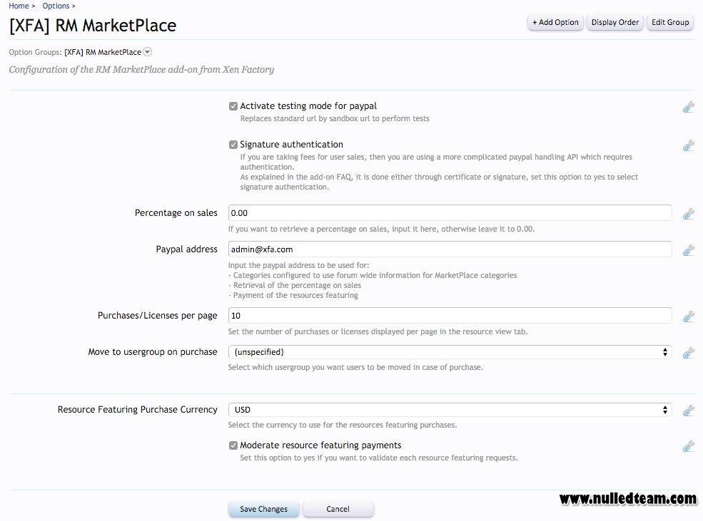Click edit icon for Moderate resource featuring payments
The width and height of the screenshot is (703, 521).
pos(689,446)
